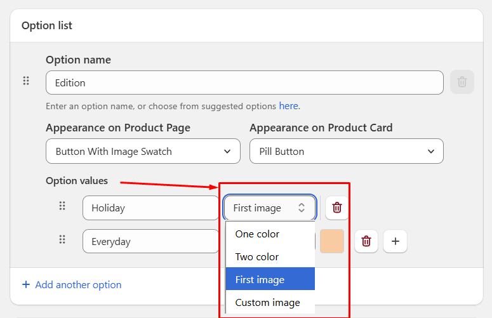Open the Appearance on Product Card dropdown
492x318 pixels.
(x=346, y=151)
